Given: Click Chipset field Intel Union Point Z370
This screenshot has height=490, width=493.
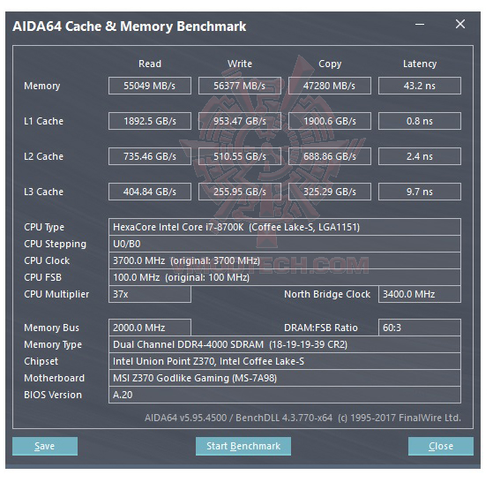Looking at the screenshot, I should tap(285, 361).
